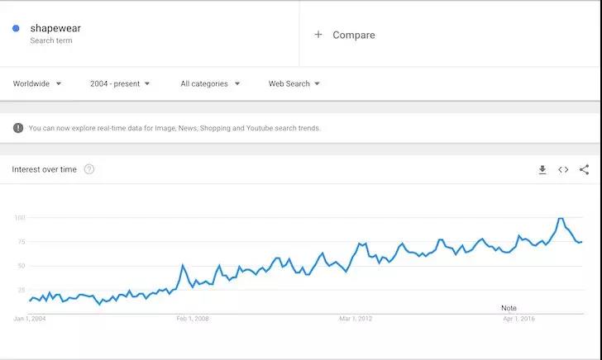
Task: Click the Interest over time heading
Action: point(44,169)
